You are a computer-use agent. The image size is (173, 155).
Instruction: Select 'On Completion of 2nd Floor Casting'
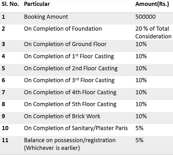71,69
